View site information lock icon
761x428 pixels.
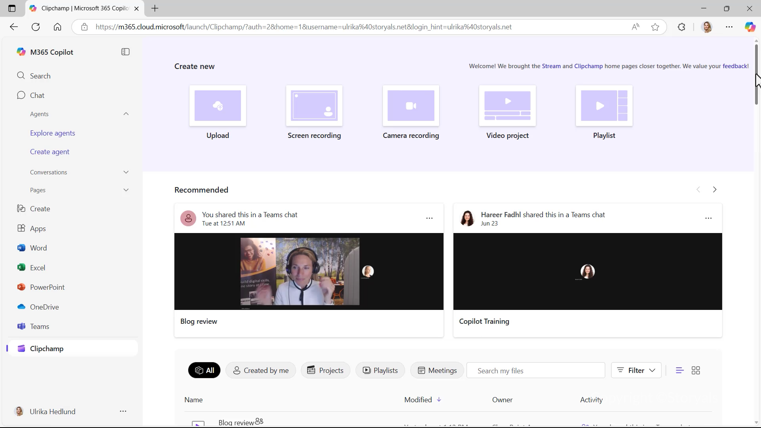pyautogui.click(x=84, y=27)
